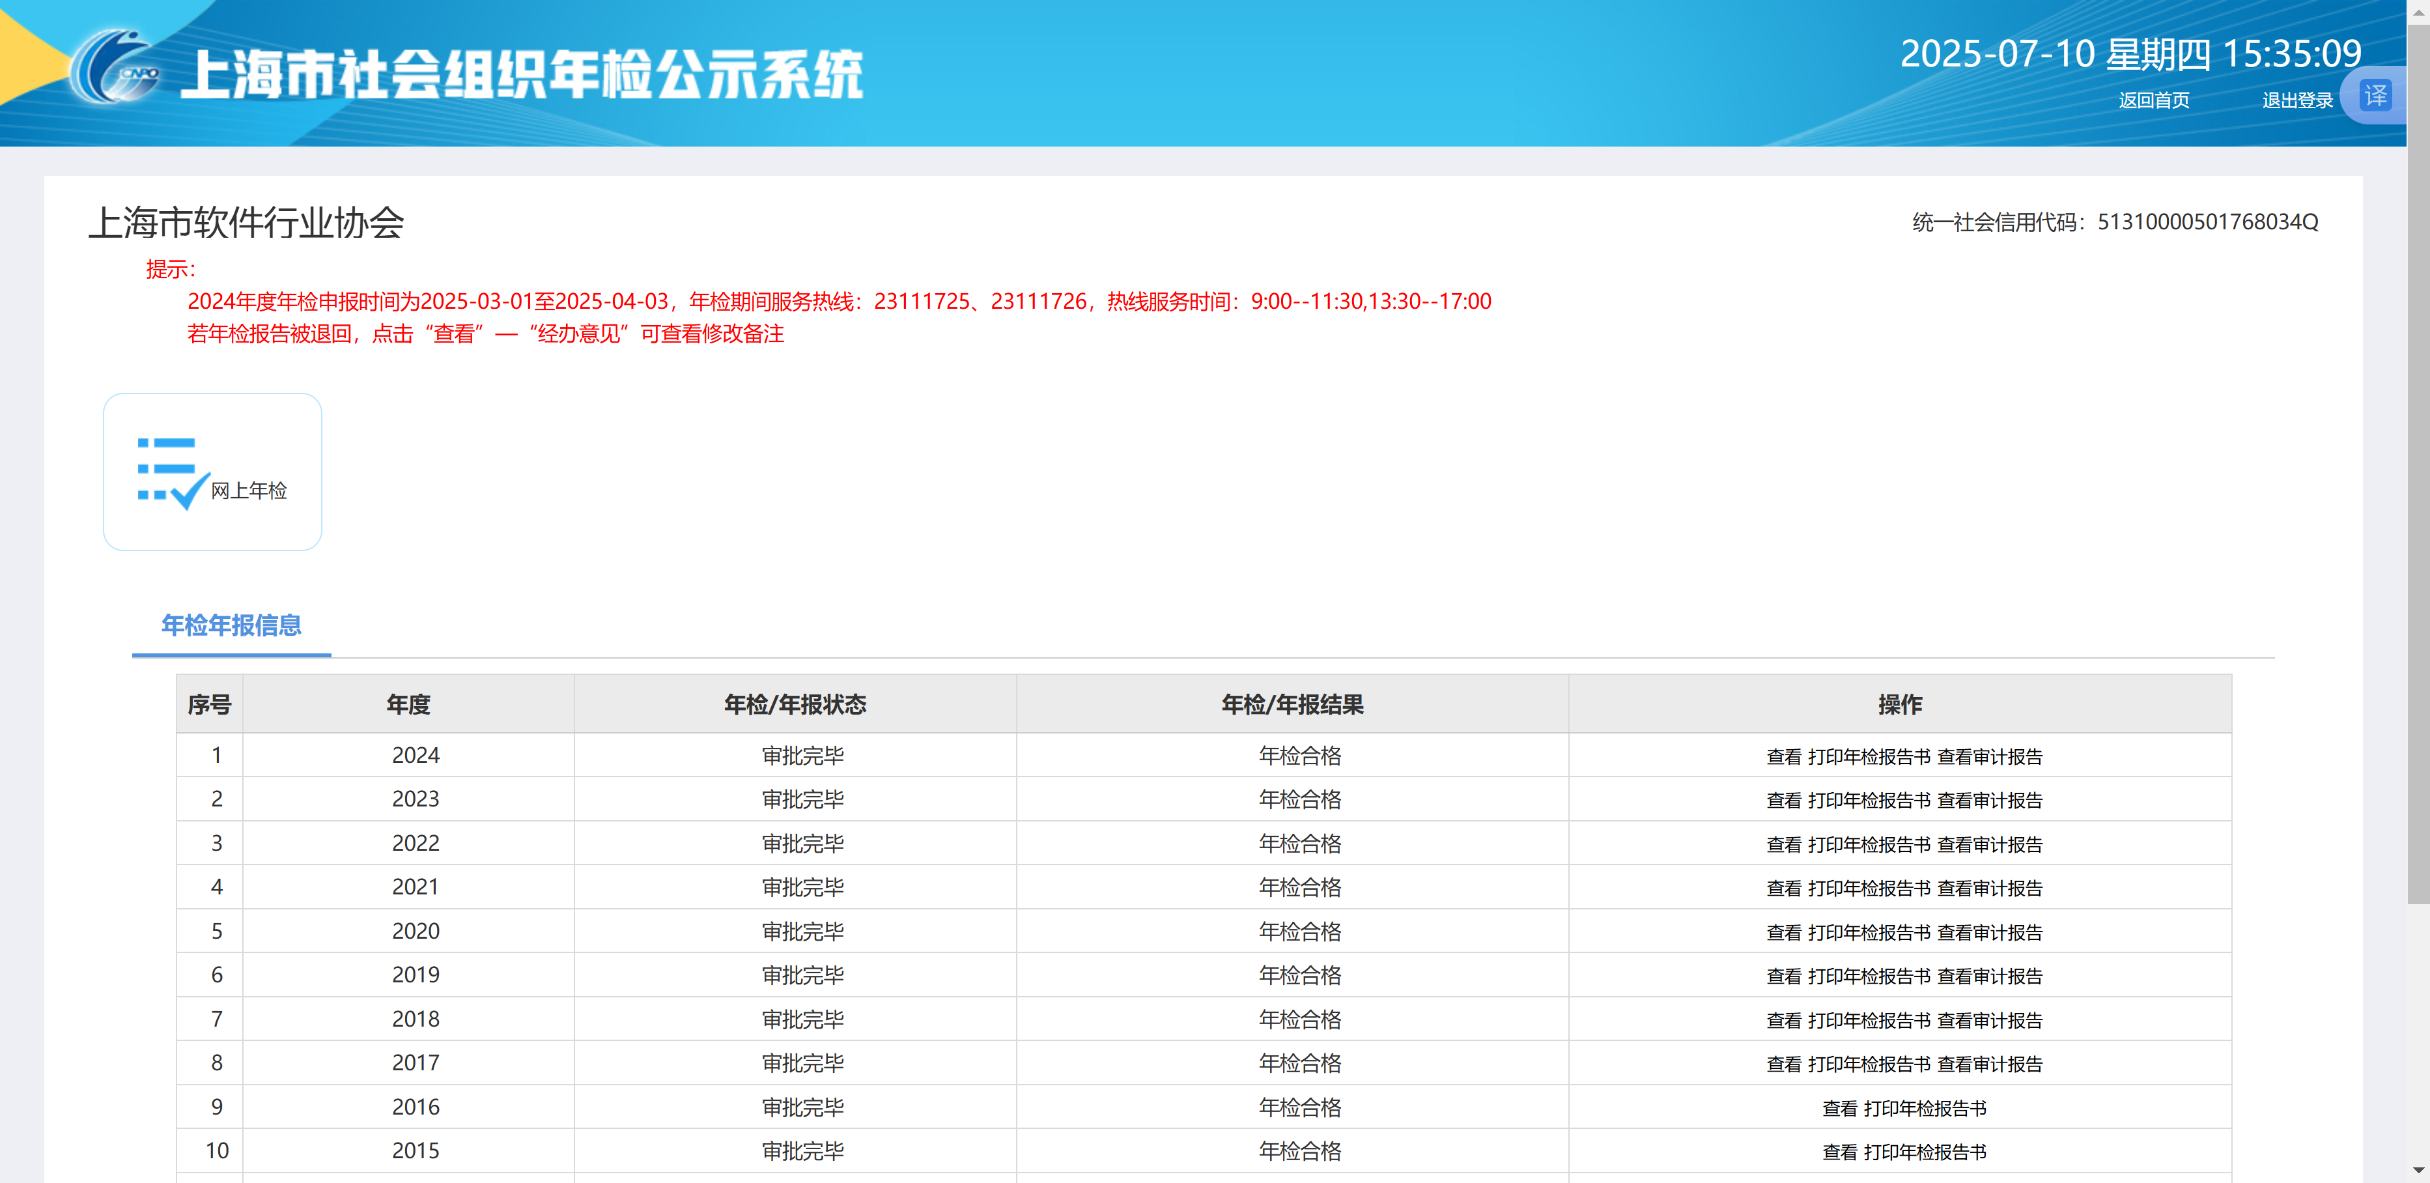This screenshot has width=2430, height=1183.
Task: Click the 年度 column header
Action: coord(408,704)
